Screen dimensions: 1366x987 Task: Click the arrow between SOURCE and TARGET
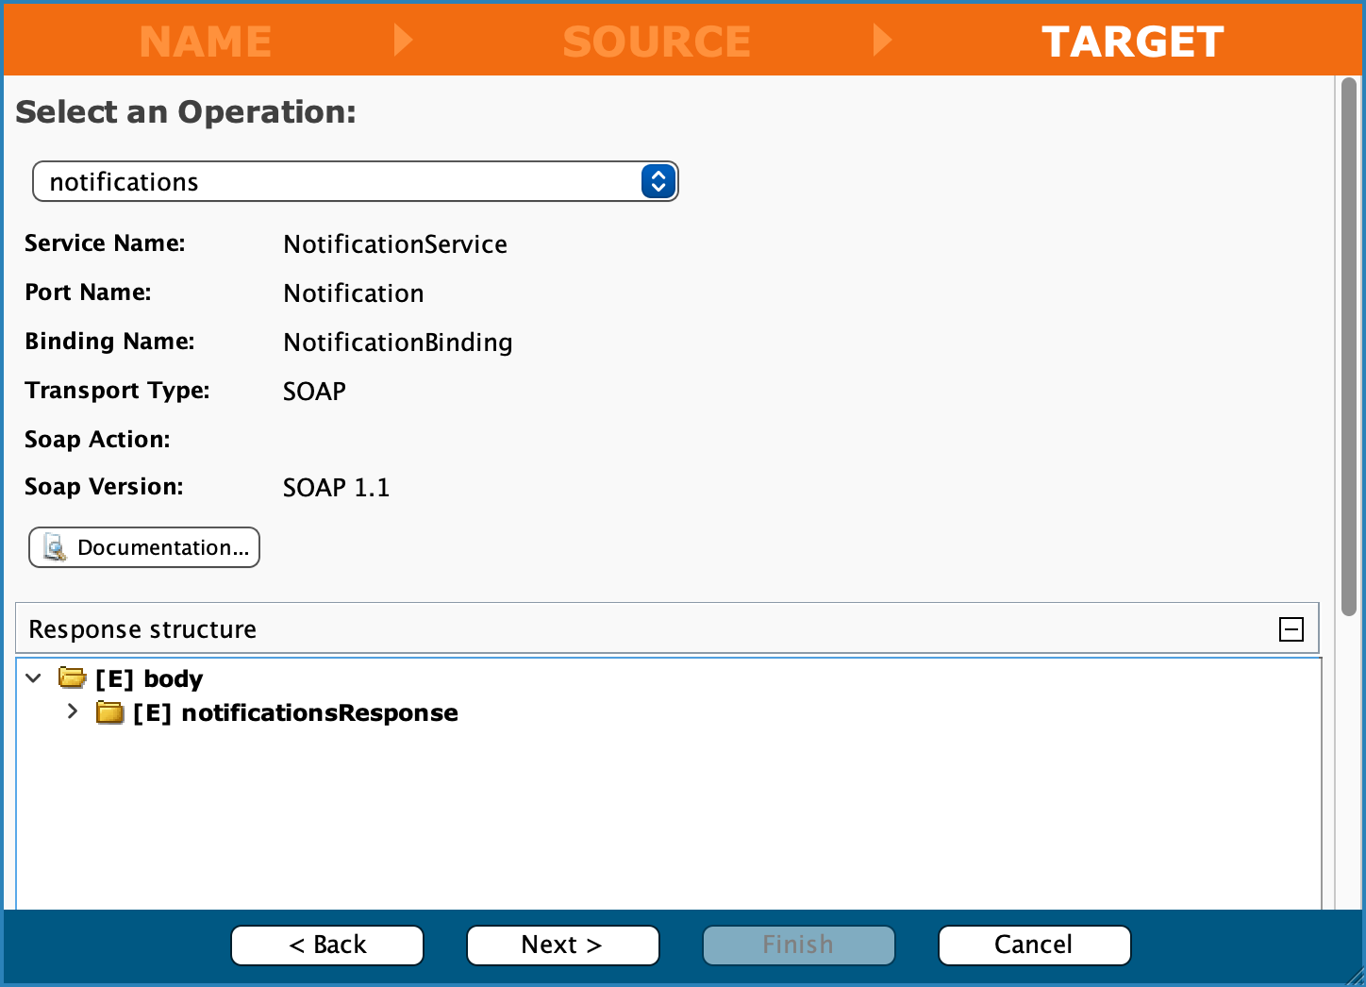(x=882, y=41)
